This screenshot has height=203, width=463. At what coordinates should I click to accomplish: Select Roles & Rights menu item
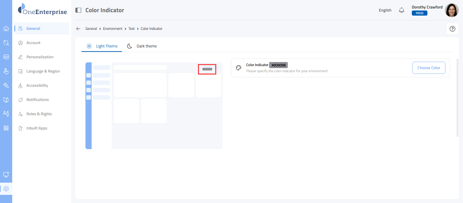pyautogui.click(x=39, y=114)
